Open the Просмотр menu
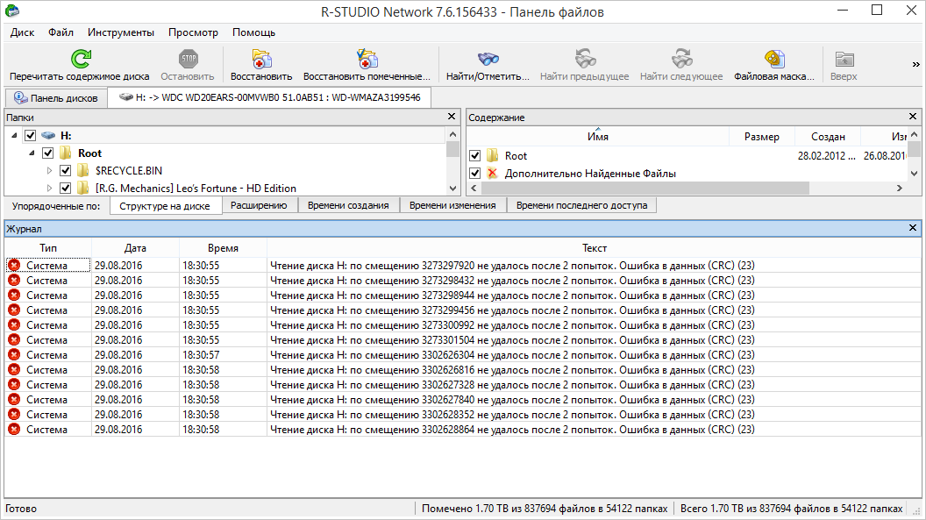Viewport: 926px width, 520px height. click(x=193, y=32)
